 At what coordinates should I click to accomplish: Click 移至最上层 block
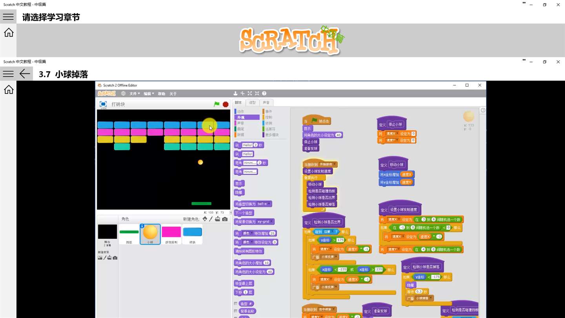coord(244,283)
